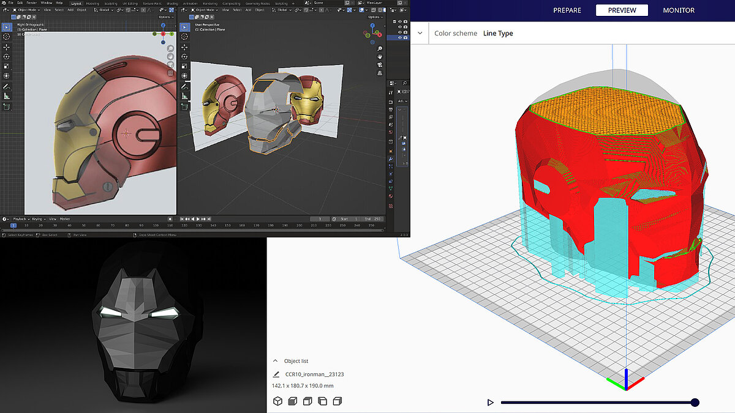
Task: Open the PREPARE stage in Cura
Action: point(567,10)
